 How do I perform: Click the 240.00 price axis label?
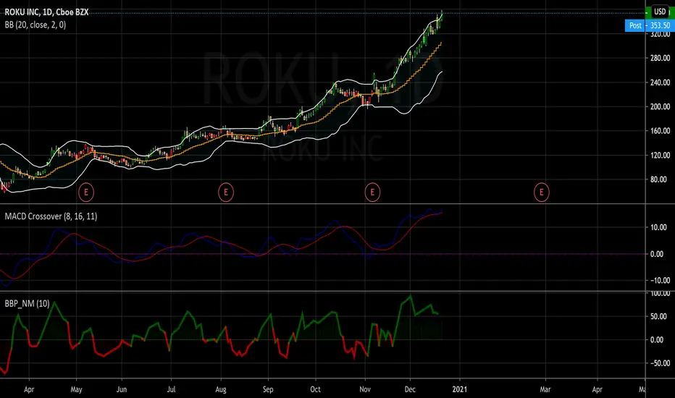click(x=660, y=82)
